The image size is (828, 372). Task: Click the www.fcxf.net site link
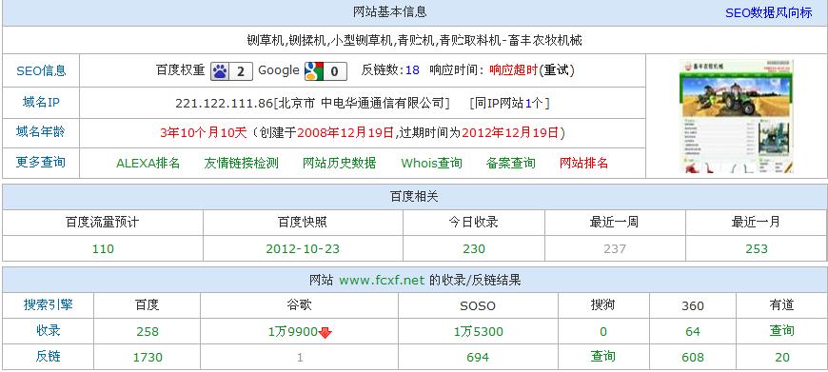click(382, 280)
